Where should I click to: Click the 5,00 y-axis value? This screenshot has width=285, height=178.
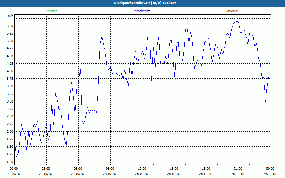[10, 41]
